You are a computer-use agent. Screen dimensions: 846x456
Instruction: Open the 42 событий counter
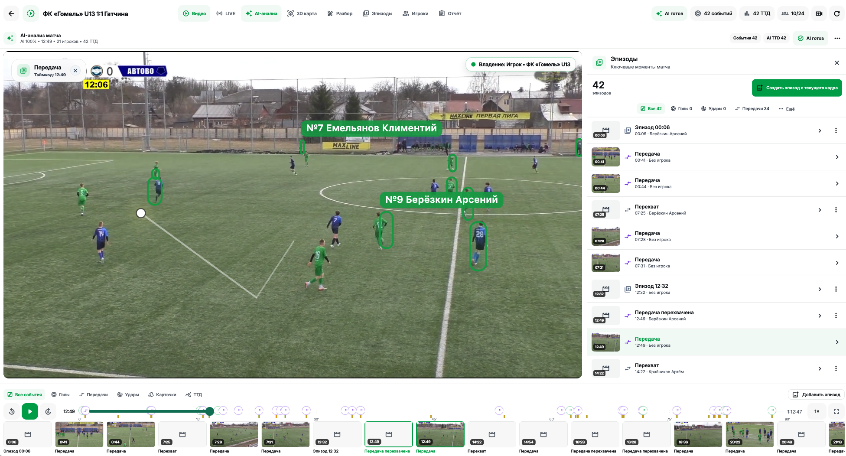[713, 13]
